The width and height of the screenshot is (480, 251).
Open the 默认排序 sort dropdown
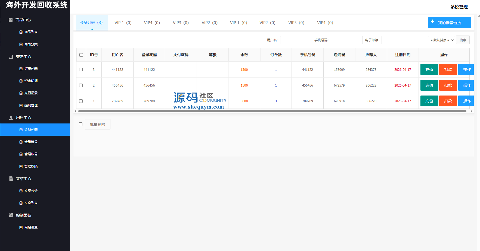coord(441,40)
